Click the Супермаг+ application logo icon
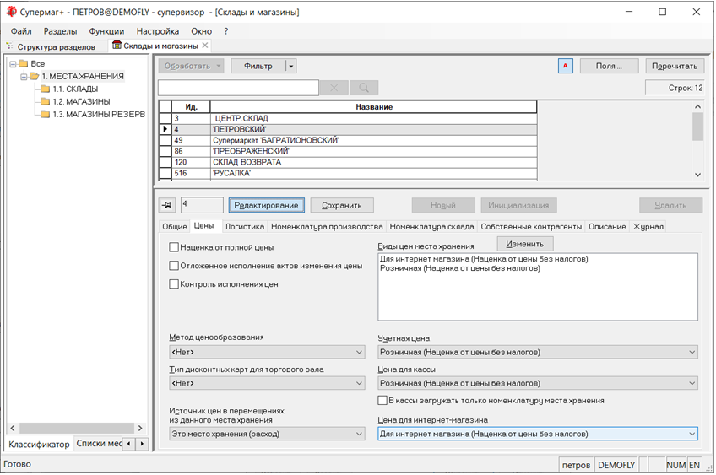Screen dimensions: 716x475 pyautogui.click(x=11, y=12)
